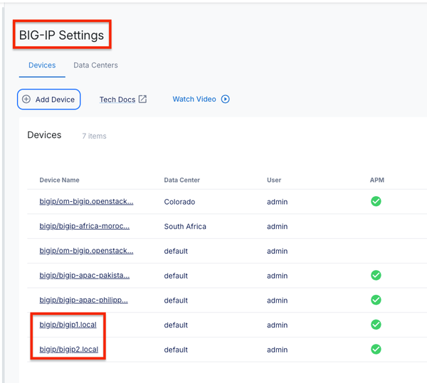This screenshot has height=383, width=427.
Task: Click the Device Name column header
Action: click(59, 180)
